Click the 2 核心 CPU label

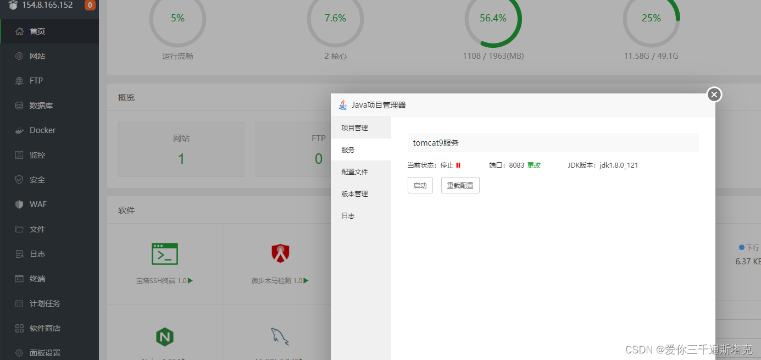tap(335, 56)
